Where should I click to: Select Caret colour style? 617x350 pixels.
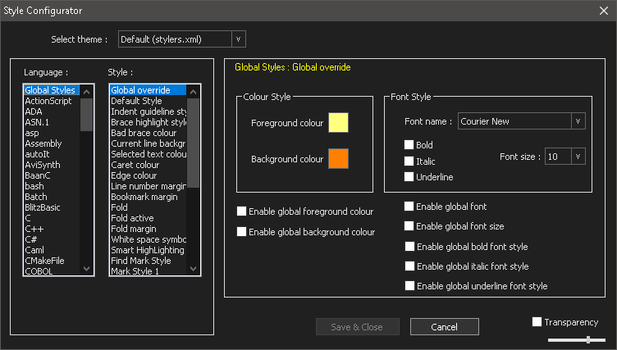(148, 165)
